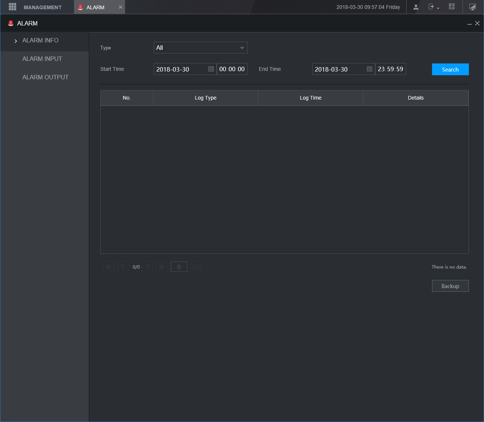Open the main menu grid icon
484x422 pixels.
(x=13, y=7)
